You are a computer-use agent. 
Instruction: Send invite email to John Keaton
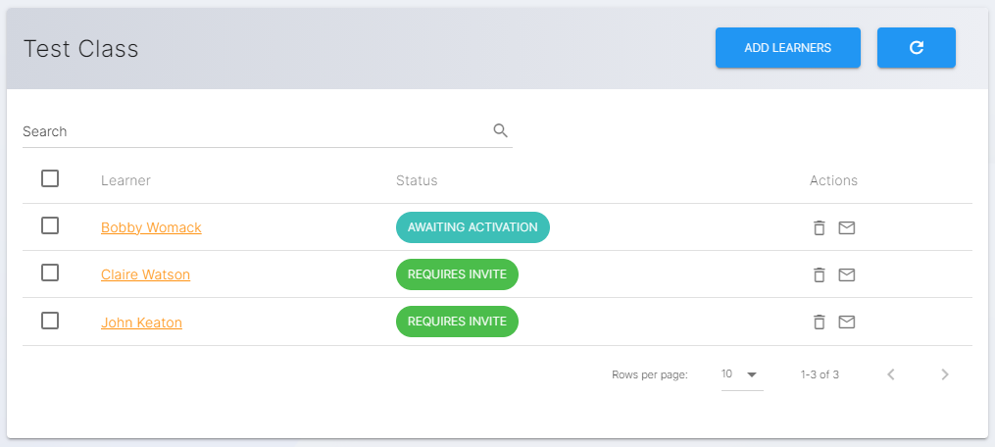(847, 322)
